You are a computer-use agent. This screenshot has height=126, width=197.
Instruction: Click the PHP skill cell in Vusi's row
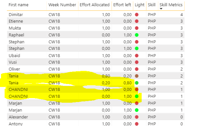[152, 62]
